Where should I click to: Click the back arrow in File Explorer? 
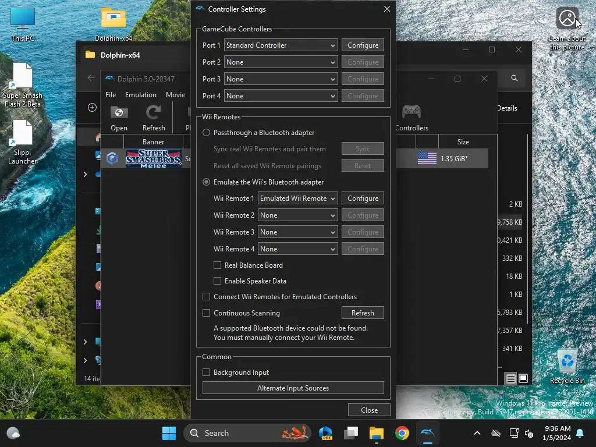[x=91, y=78]
